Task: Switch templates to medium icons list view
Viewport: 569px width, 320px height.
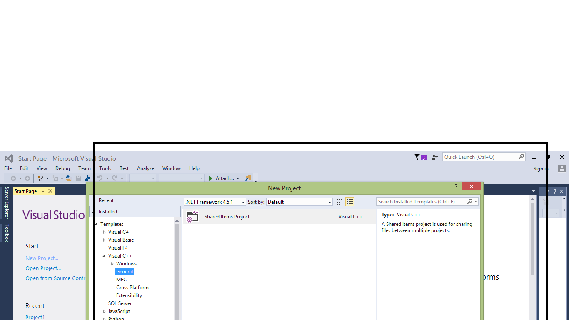Action: pos(350,202)
